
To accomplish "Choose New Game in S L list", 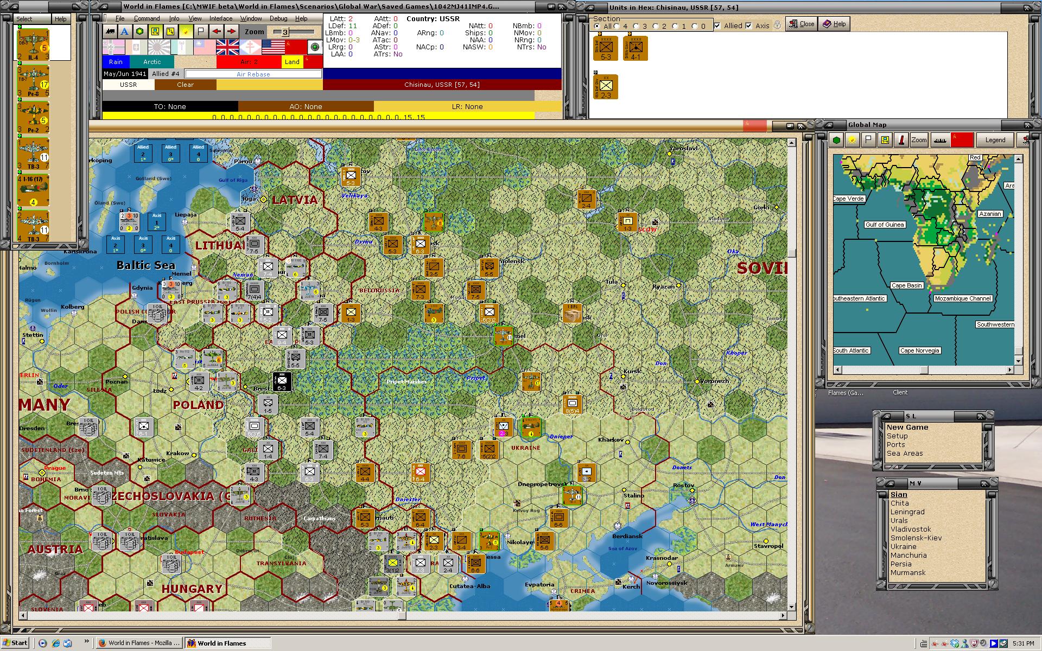I will click(x=907, y=427).
